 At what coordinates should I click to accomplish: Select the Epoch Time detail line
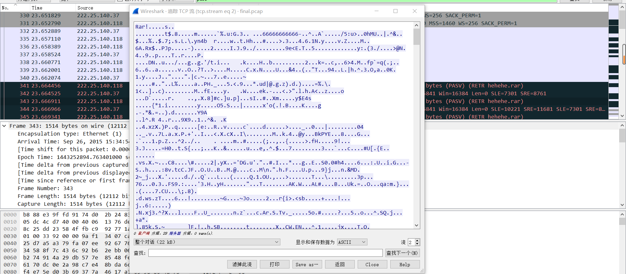pyautogui.click(x=73, y=157)
